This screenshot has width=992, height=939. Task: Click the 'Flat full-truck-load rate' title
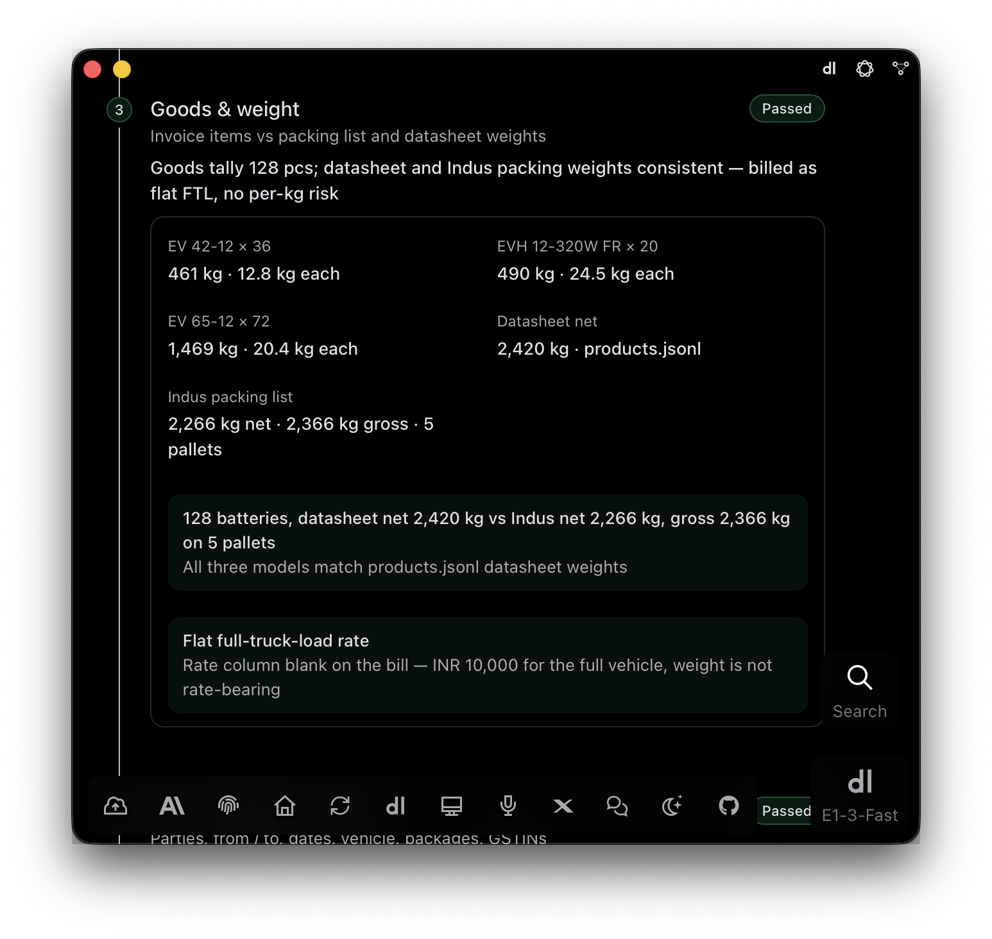pyautogui.click(x=276, y=641)
